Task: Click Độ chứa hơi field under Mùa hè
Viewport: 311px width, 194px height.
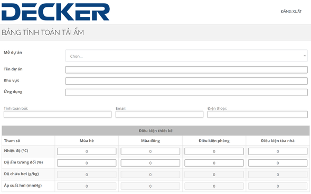Action: coord(87,175)
